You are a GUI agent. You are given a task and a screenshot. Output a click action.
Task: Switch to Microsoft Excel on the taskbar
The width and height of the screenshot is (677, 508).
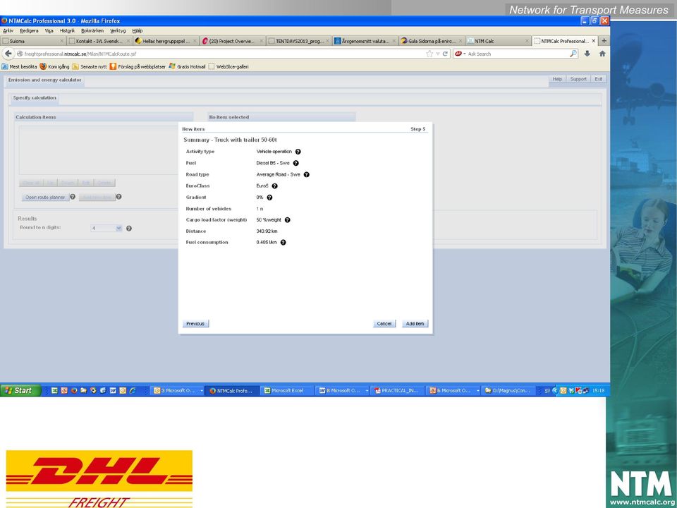(287, 390)
